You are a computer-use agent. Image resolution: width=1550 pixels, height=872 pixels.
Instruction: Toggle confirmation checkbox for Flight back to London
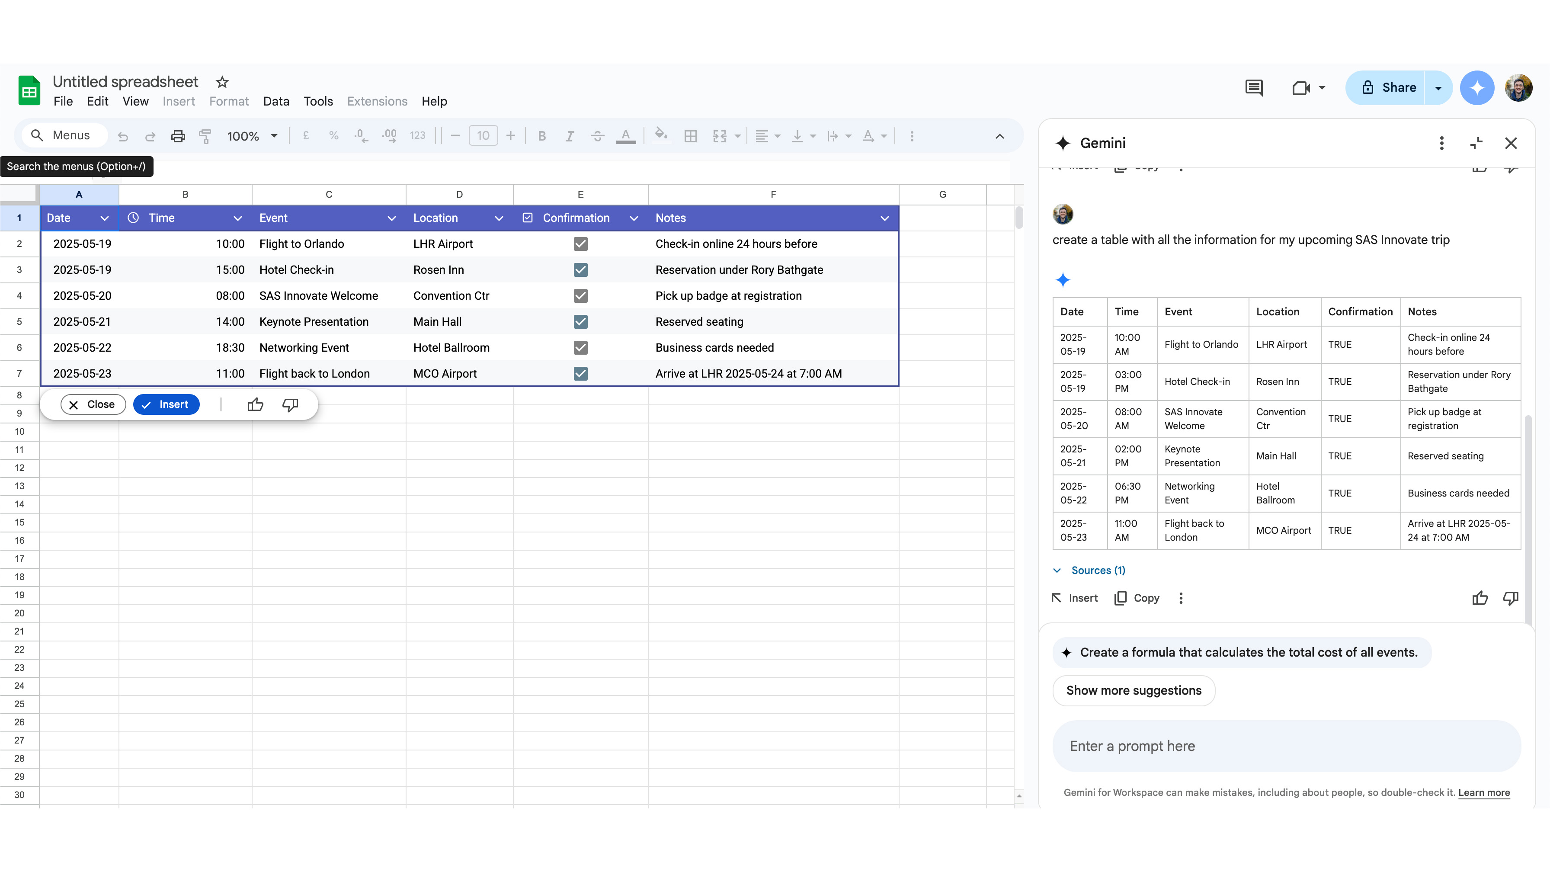[x=581, y=373]
